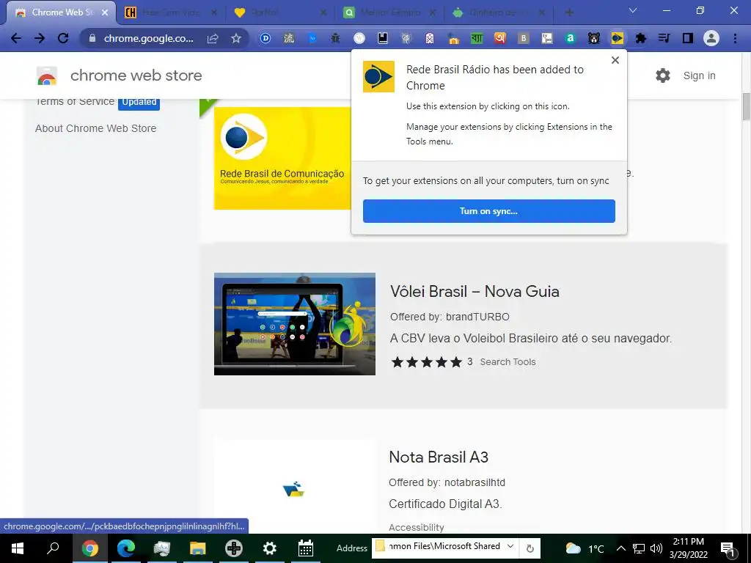Open the weather widget showing 1°C
The height and width of the screenshot is (563, 751).
click(x=585, y=548)
